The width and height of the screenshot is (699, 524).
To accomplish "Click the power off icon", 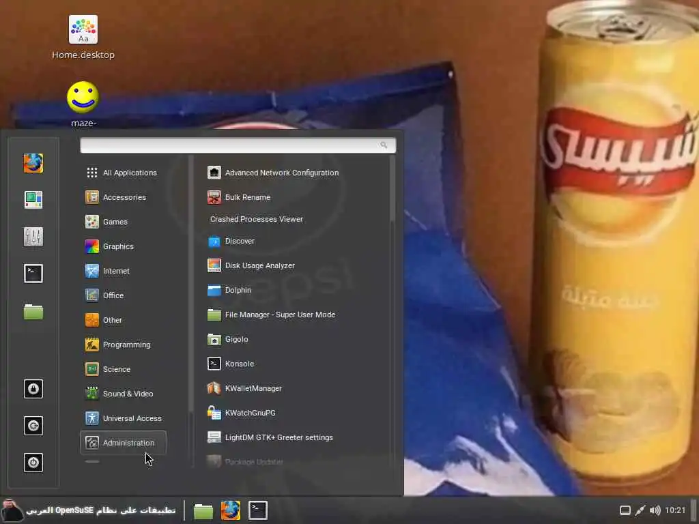I will [x=33, y=463].
